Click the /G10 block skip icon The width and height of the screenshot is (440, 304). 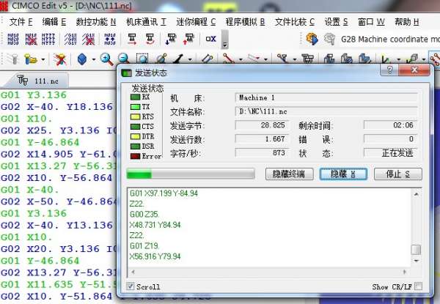pos(70,39)
